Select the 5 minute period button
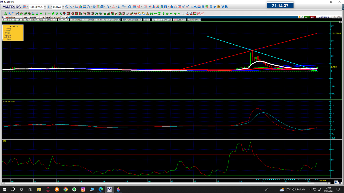This screenshot has height=193, width=344. [x=11, y=20]
